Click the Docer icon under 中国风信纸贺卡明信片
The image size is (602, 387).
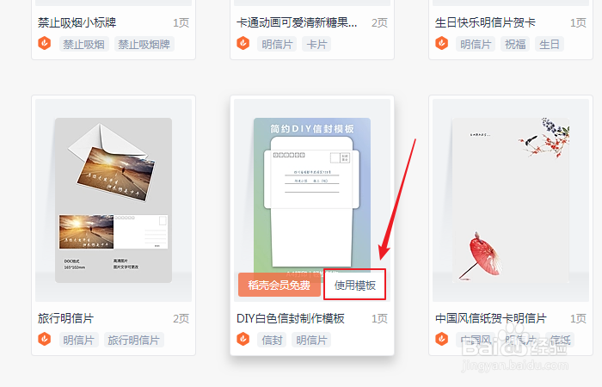click(441, 339)
